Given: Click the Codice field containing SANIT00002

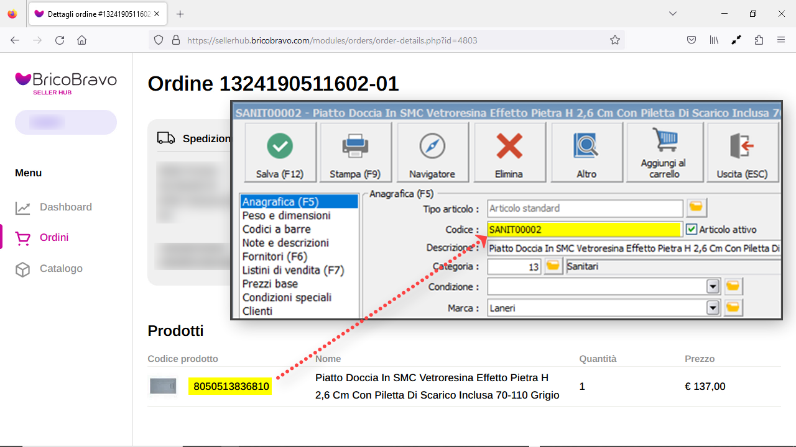Looking at the screenshot, I should coord(585,229).
